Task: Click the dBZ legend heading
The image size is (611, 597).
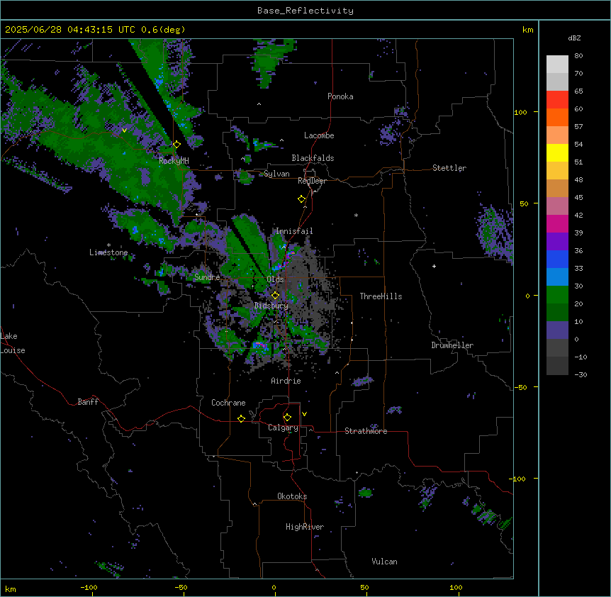Action: tap(574, 38)
